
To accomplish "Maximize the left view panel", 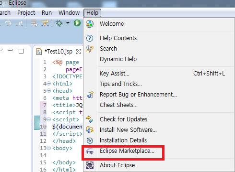I will click(21, 51).
